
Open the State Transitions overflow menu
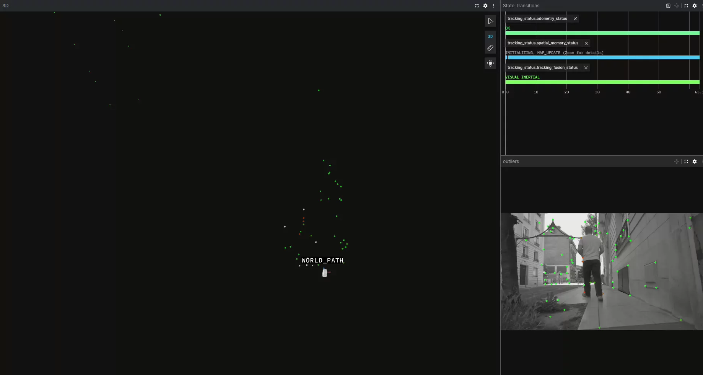pos(701,6)
